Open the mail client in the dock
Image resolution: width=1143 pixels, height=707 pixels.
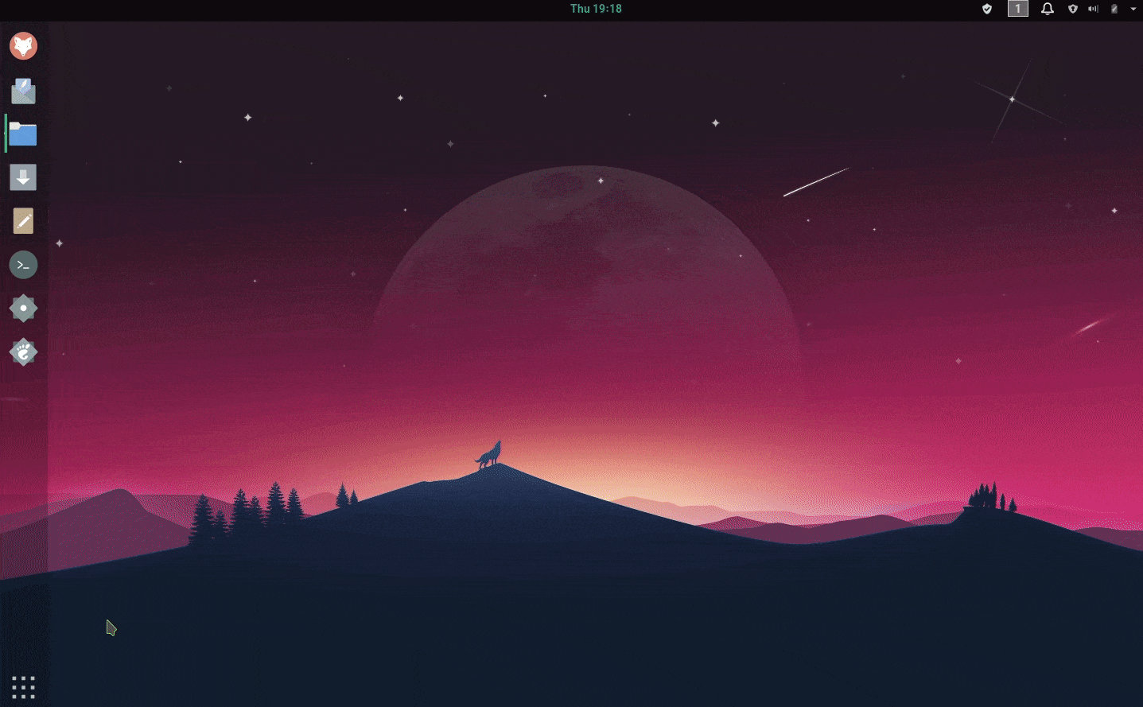click(x=23, y=91)
